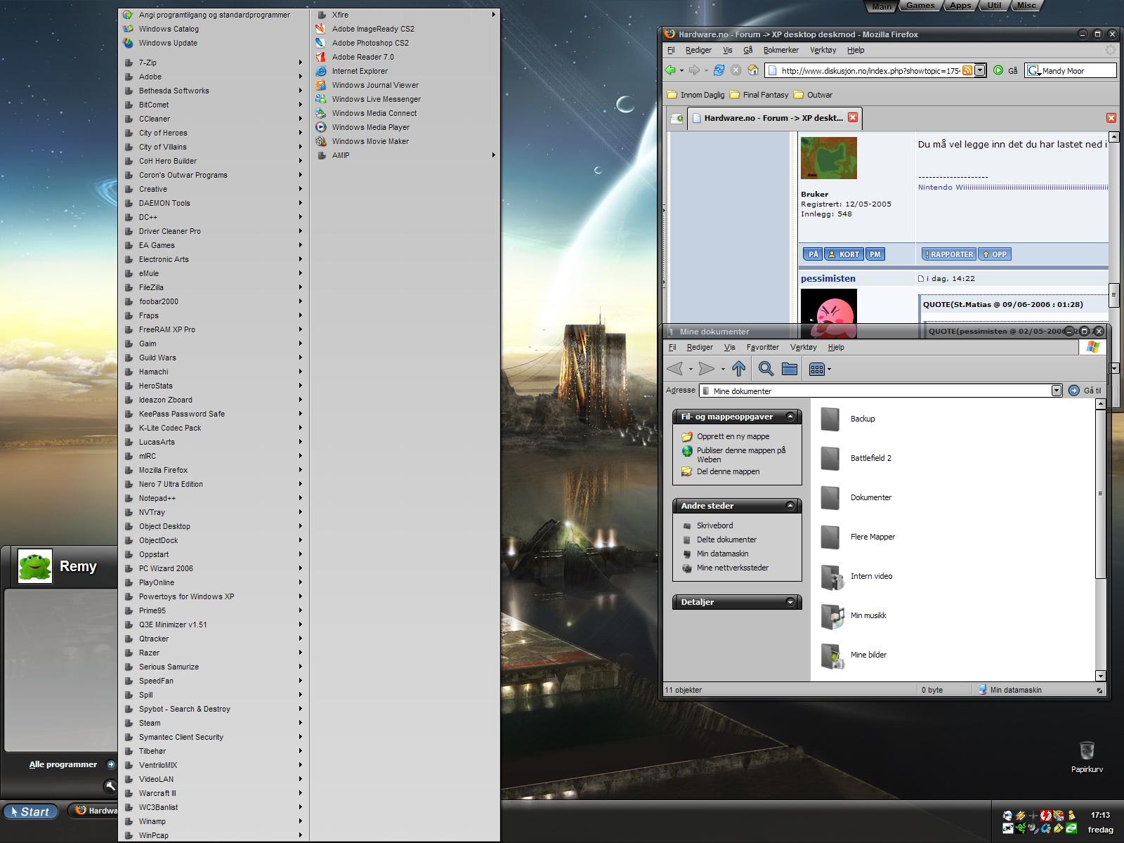Open Favoritter menu in Mine dokumenter
This screenshot has width=1124, height=843.
tap(762, 347)
